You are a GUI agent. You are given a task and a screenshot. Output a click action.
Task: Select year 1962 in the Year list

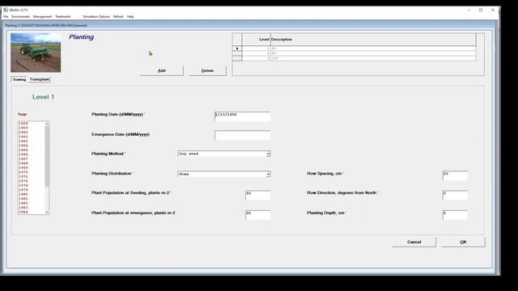23,141
